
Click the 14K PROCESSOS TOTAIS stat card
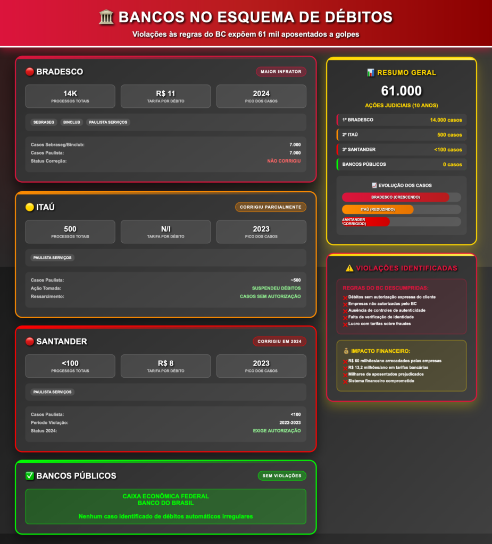click(70, 96)
